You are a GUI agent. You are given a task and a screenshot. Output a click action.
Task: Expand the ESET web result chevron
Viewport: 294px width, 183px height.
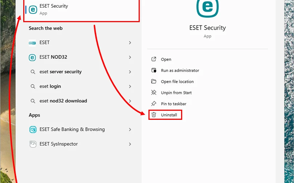click(130, 43)
